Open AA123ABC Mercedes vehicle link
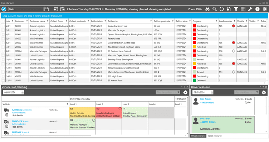Image resolution: width=269 pixels, height=142 pixels. tap(22, 110)
